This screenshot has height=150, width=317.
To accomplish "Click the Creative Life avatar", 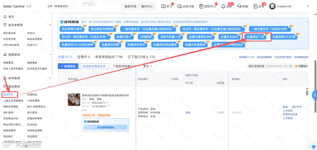I will (x=272, y=6).
